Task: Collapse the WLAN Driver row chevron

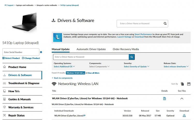Action: coord(182,99)
